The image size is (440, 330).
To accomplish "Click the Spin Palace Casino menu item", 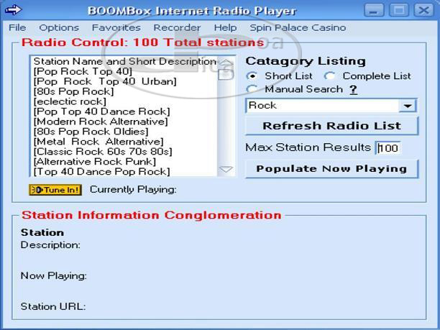I will [x=297, y=27].
